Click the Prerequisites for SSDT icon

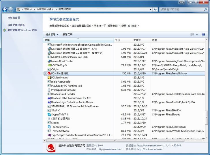click(x=49, y=90)
